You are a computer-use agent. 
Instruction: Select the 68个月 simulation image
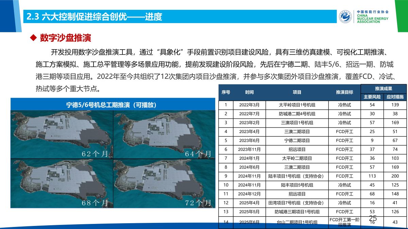(62, 184)
